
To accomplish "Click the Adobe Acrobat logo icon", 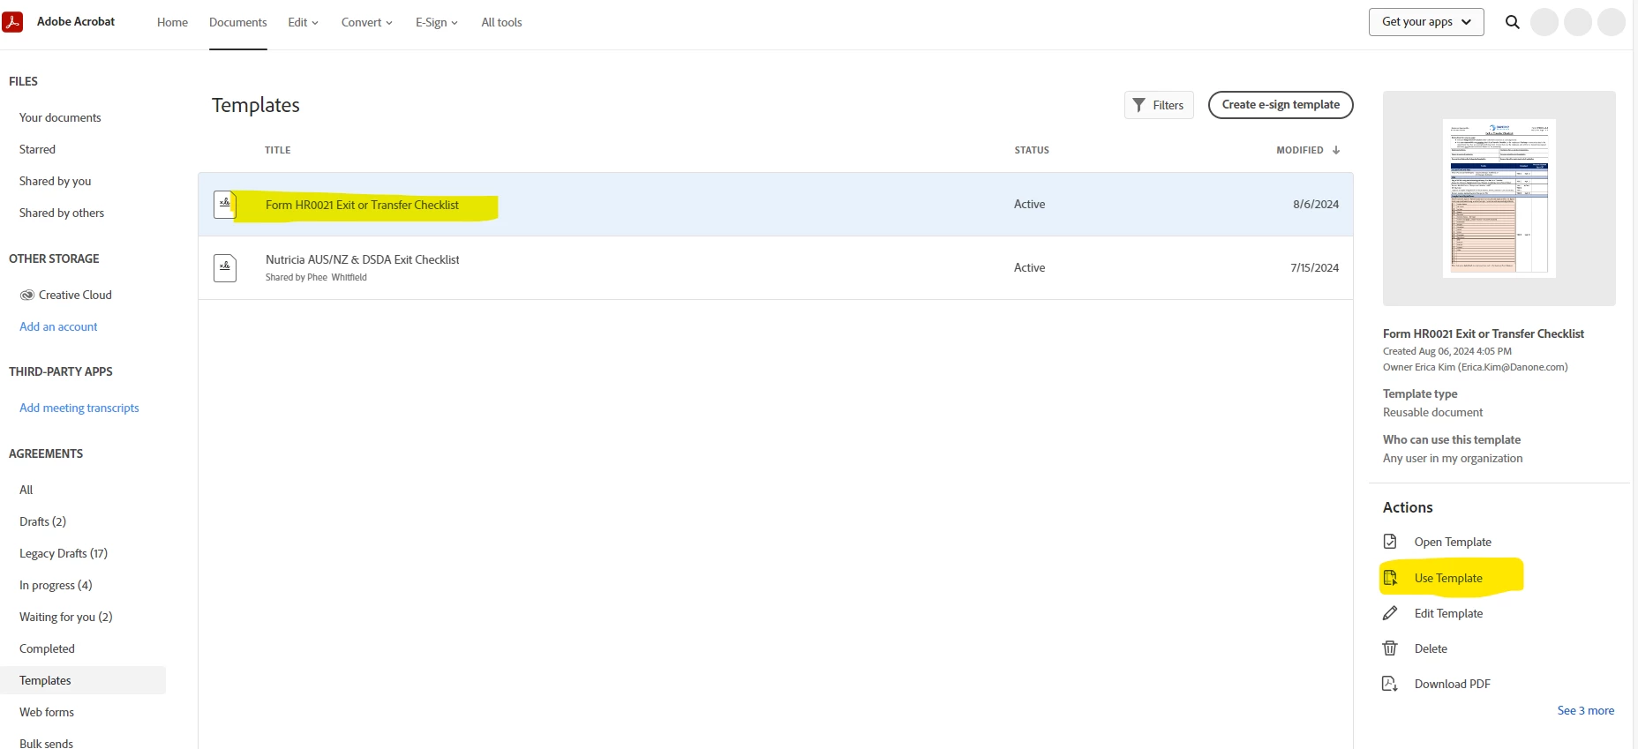I will click(x=12, y=22).
